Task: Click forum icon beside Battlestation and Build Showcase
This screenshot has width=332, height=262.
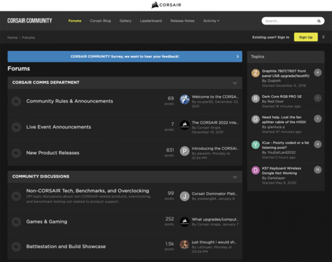Action: tap(16, 247)
